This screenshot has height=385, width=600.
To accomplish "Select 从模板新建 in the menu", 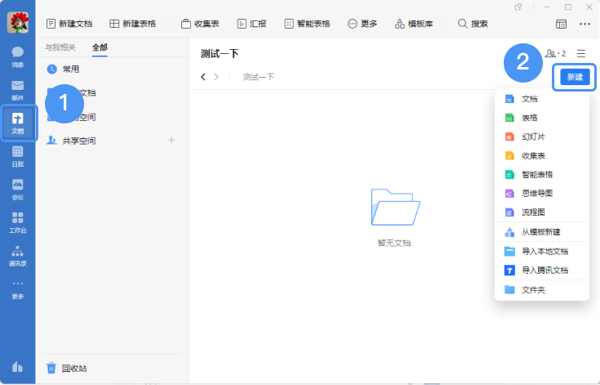I will click(542, 232).
